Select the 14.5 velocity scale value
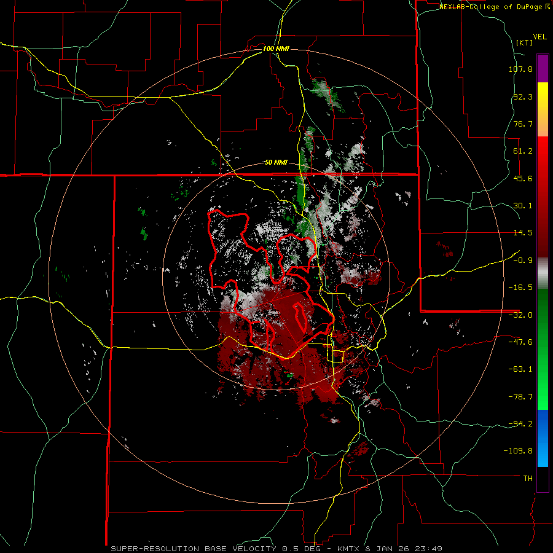The image size is (553, 553). click(523, 233)
